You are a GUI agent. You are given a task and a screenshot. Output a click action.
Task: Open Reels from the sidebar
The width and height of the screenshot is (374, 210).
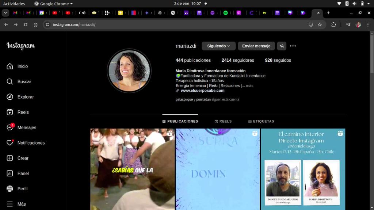[x=10, y=112]
